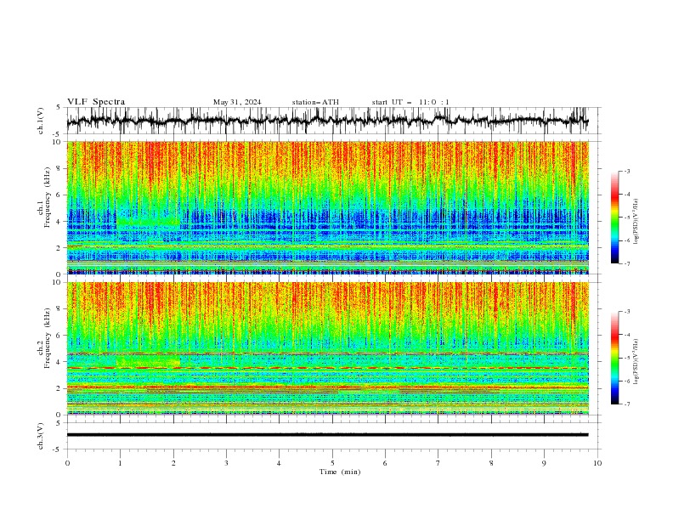Click the ch.2 spectrogram plot area
Viewport: 673px width, 520px height.
(x=327, y=348)
